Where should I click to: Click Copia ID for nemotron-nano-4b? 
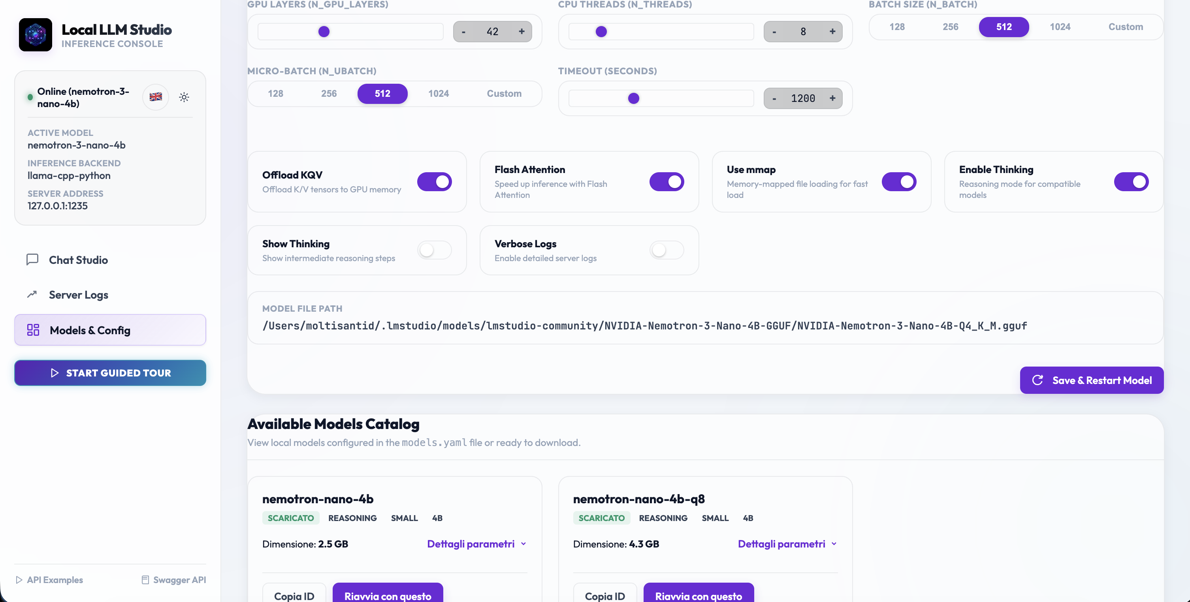pos(294,593)
